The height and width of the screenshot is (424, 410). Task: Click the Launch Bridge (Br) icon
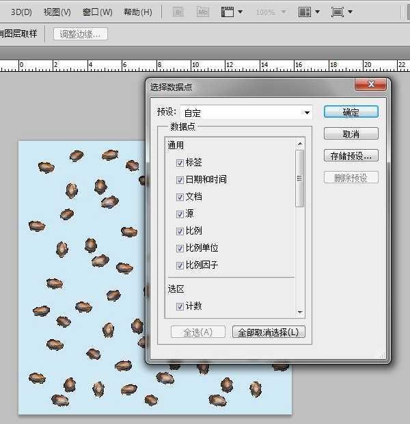(x=178, y=12)
